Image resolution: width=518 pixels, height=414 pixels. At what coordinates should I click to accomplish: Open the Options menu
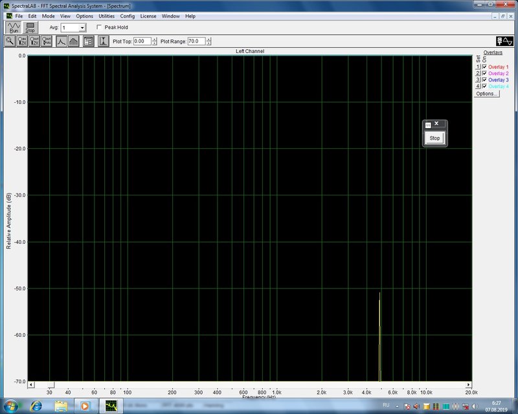coord(85,16)
